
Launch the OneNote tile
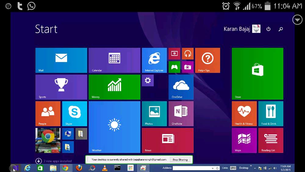pos(181,113)
